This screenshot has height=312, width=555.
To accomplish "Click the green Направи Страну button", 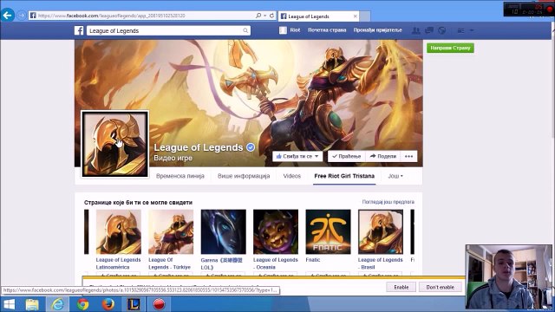I will (x=450, y=48).
